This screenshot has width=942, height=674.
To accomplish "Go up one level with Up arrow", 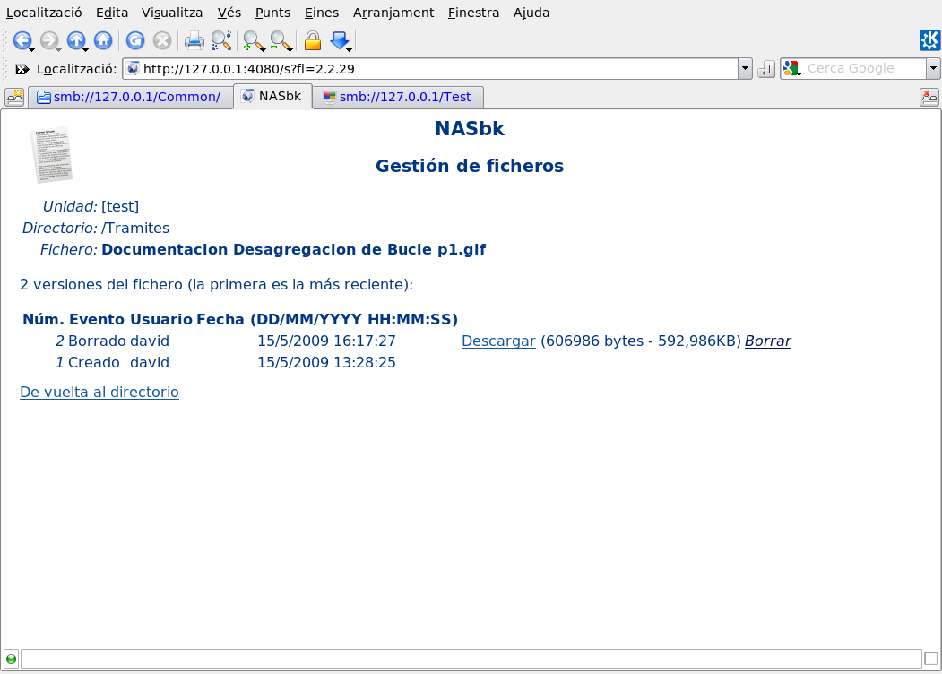I will [x=76, y=40].
